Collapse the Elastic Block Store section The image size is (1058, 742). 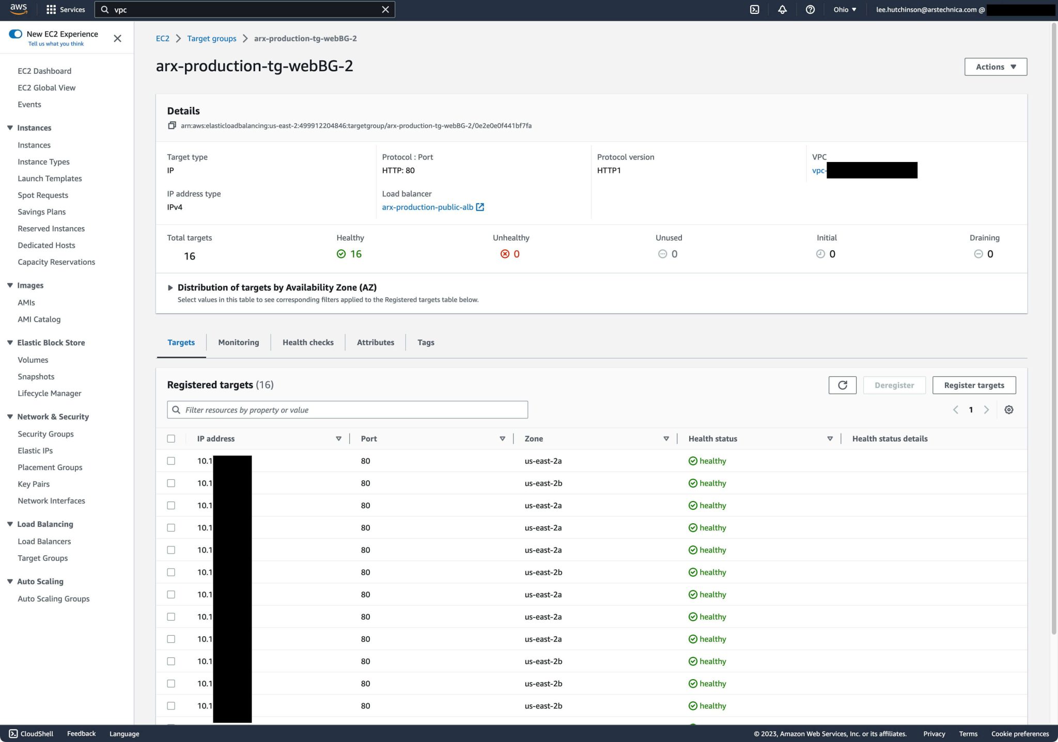(10, 342)
